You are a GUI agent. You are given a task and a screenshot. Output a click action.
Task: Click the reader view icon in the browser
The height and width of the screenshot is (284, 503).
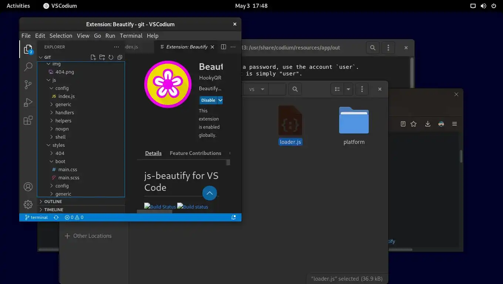403,124
